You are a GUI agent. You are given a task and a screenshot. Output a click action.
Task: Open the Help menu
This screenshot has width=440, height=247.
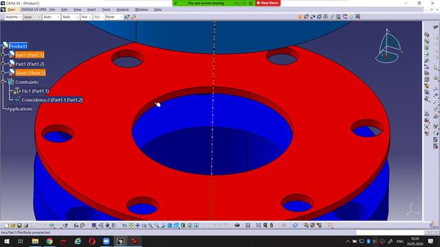point(157,10)
